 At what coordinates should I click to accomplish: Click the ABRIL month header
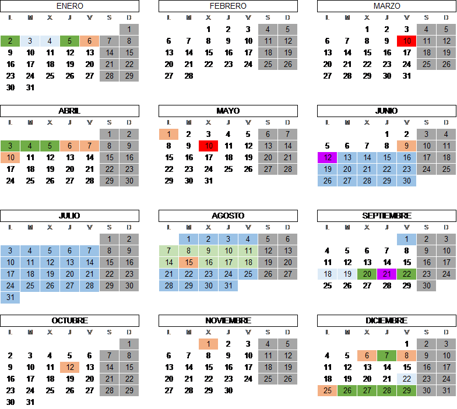[70, 111]
